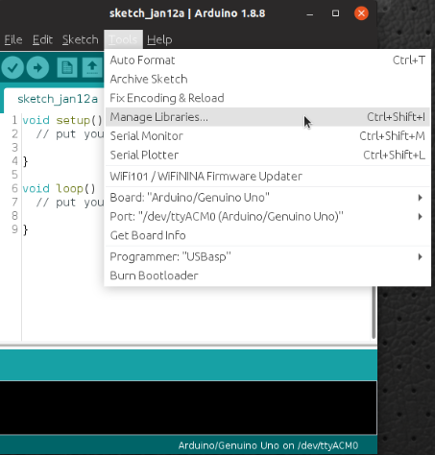
Task: Click the Open sketch up-arrow icon
Action: tap(92, 67)
